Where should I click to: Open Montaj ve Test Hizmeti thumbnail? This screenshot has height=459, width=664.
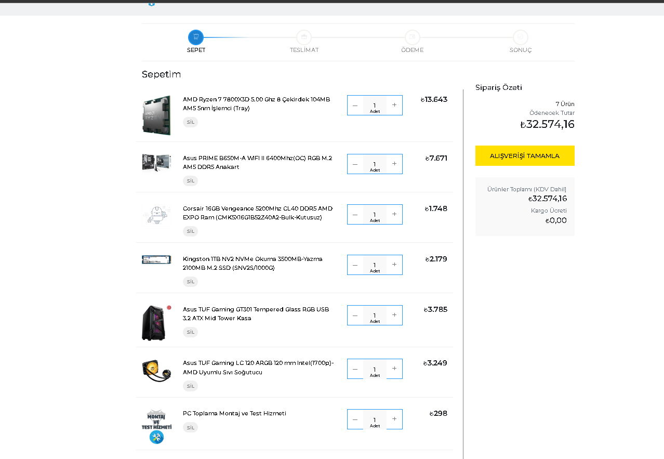[x=157, y=426]
